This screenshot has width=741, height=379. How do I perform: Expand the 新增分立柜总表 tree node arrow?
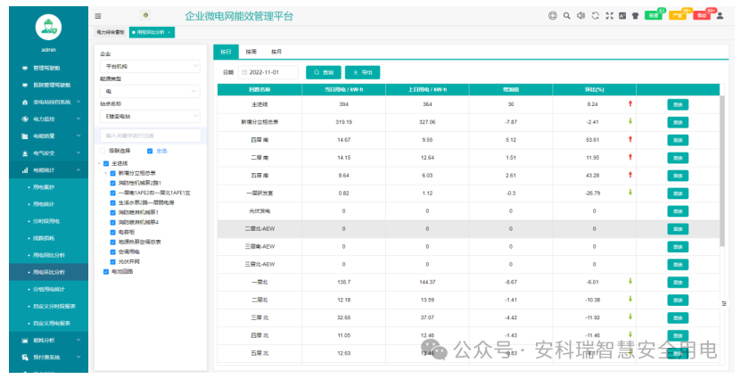(106, 173)
